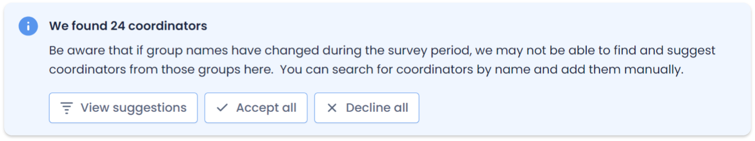
Task: Click the 'View suggestions' text label
Action: (x=134, y=108)
